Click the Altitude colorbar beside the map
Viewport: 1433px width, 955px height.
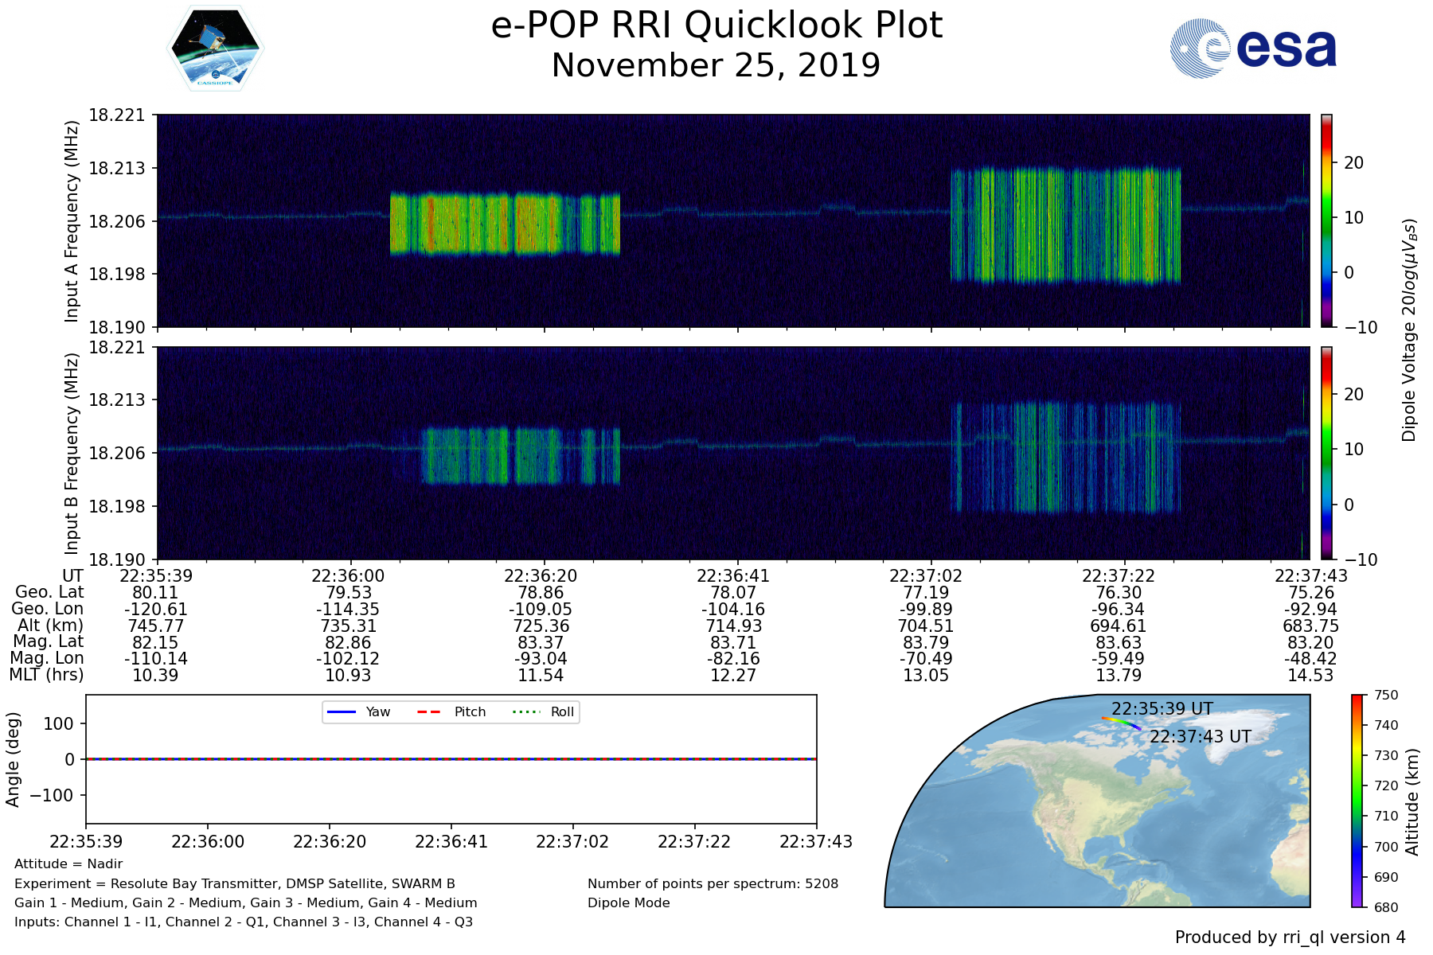point(1357,801)
